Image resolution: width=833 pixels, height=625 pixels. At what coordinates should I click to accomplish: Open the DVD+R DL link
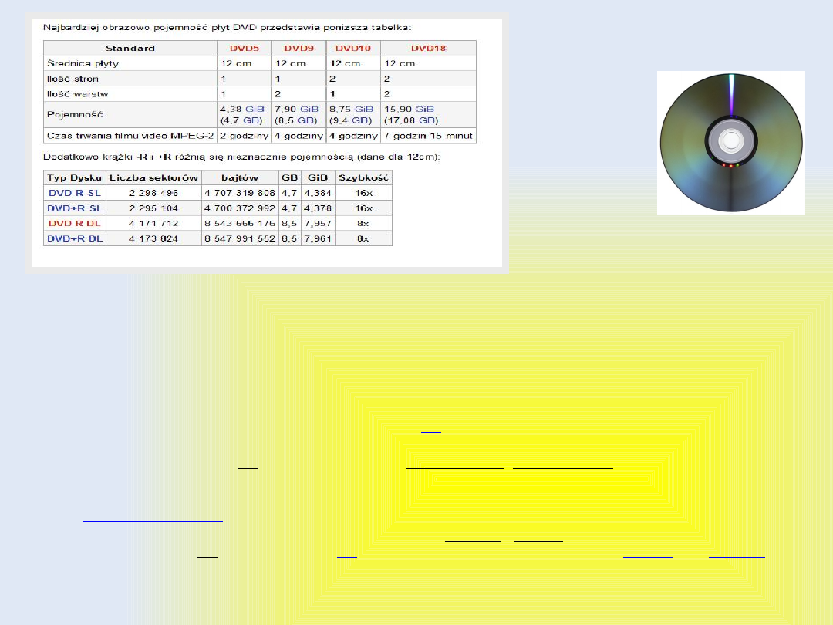[x=74, y=239]
